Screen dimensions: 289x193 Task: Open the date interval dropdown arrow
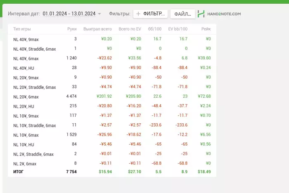tap(99, 14)
